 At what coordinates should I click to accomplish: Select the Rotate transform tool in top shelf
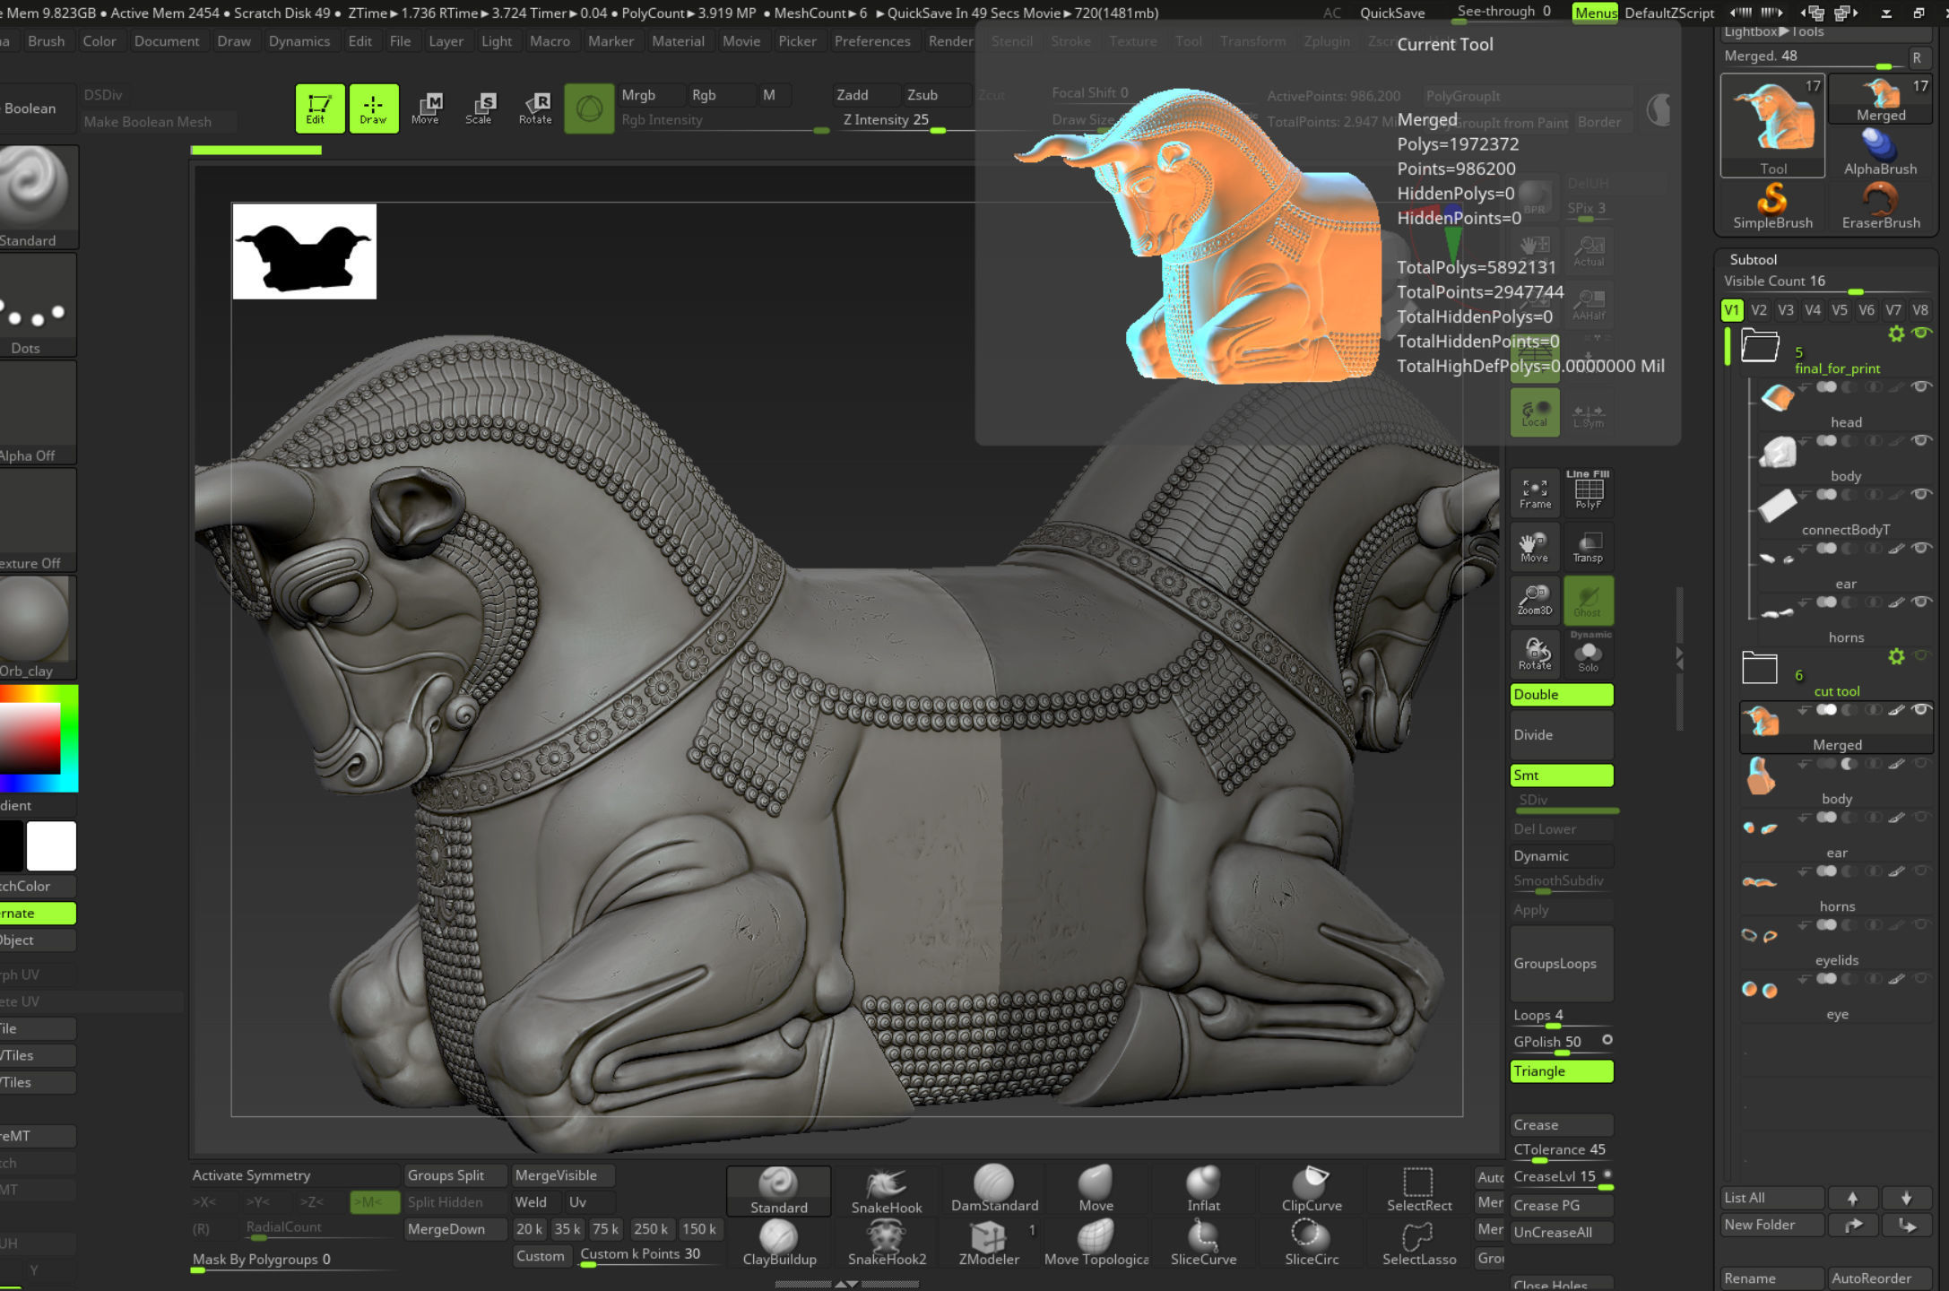tap(535, 108)
